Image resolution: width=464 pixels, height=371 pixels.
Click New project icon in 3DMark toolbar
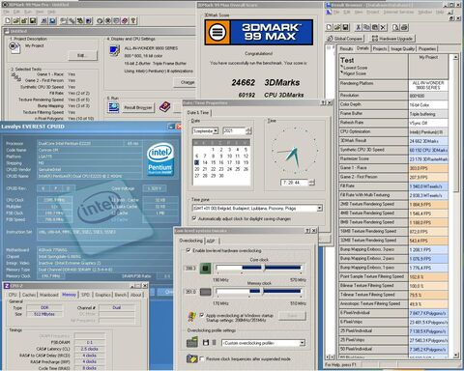point(8,21)
